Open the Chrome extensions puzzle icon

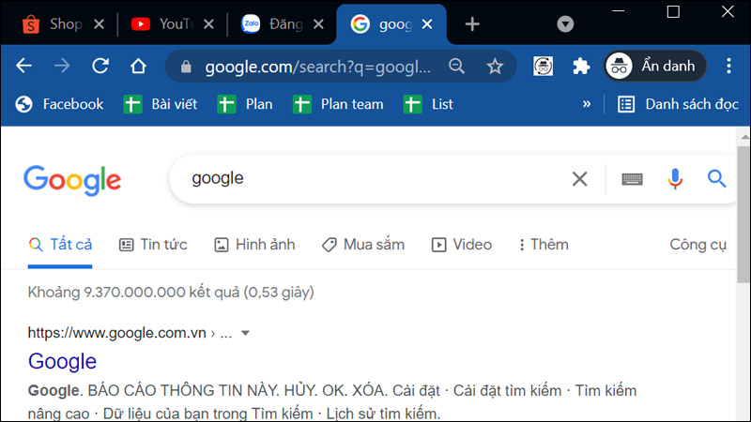581,67
